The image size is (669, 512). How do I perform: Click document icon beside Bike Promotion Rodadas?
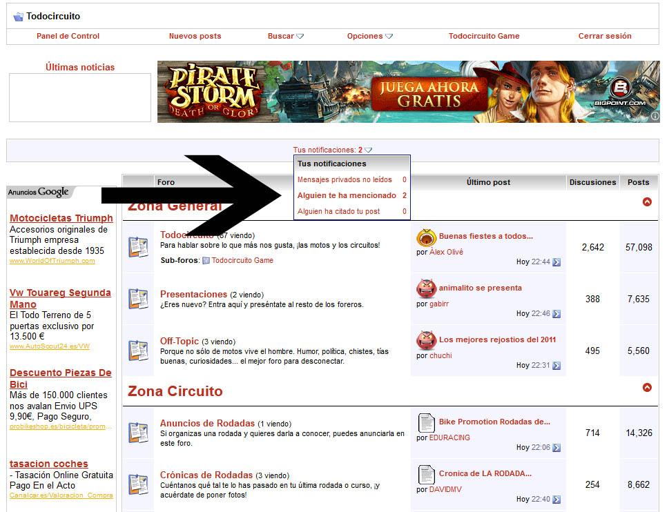426,422
